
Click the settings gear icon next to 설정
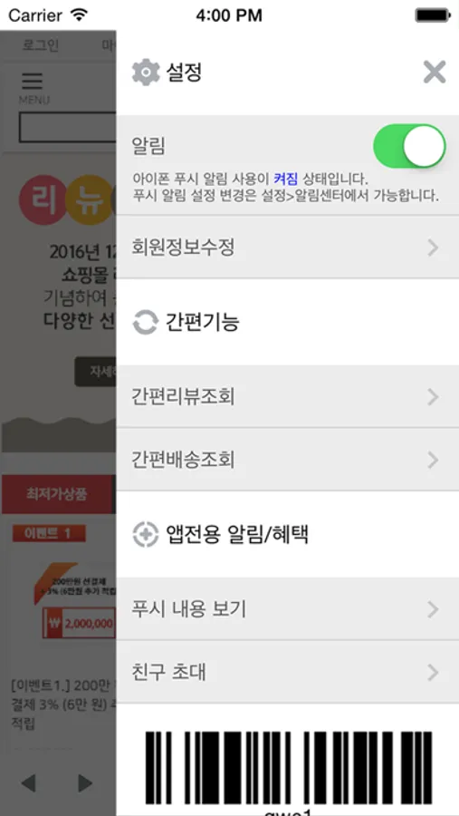tap(146, 73)
